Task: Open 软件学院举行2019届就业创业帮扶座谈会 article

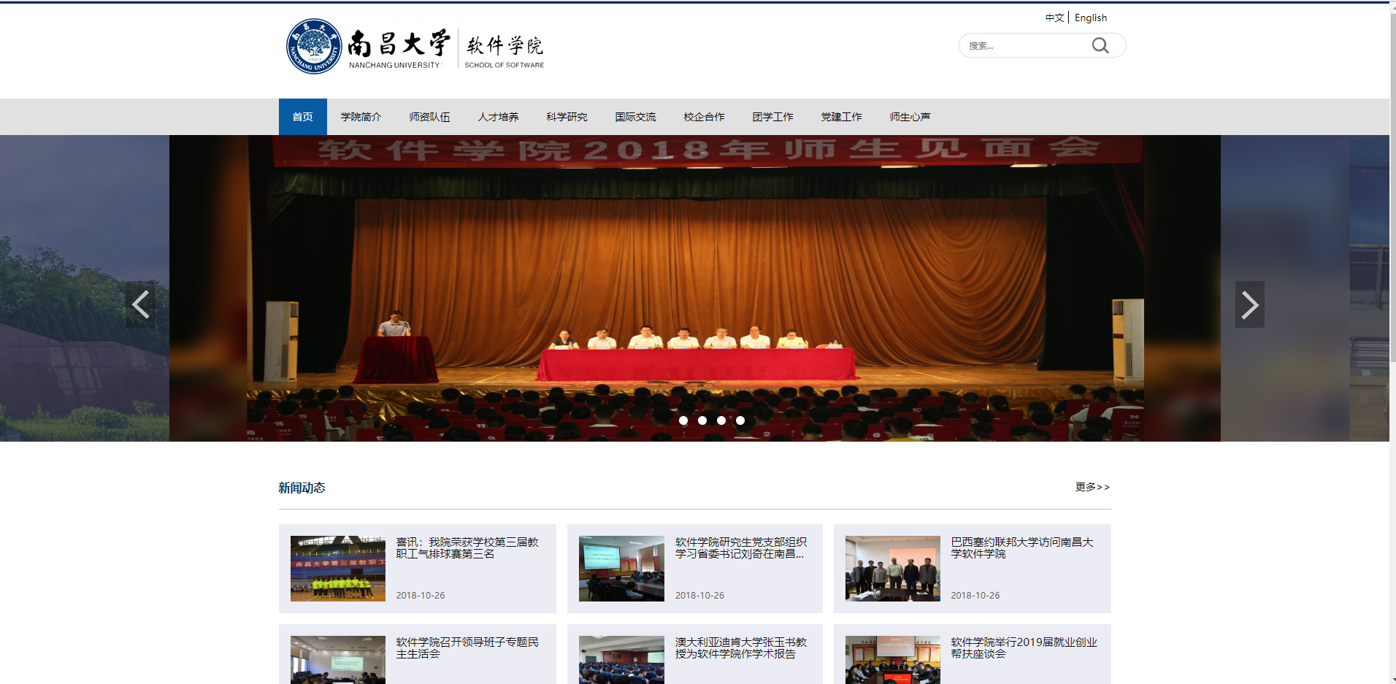Action: click(x=1023, y=648)
